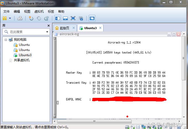This screenshot has height=129, width=188.
Task: Select the first Ubuntu VM
Action: coord(24,45)
